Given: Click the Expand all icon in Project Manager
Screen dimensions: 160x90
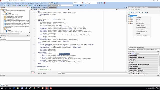Looking at the screenshot, I should point(131,13).
